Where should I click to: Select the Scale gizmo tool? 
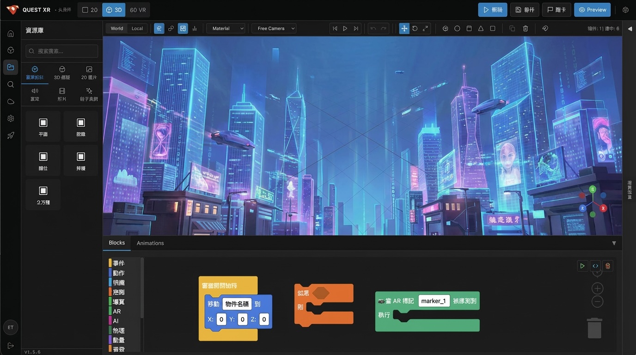click(x=426, y=28)
